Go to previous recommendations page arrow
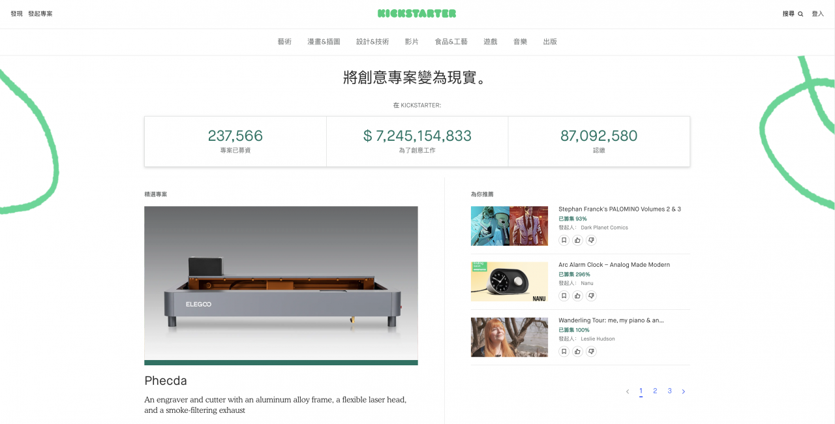 point(628,391)
